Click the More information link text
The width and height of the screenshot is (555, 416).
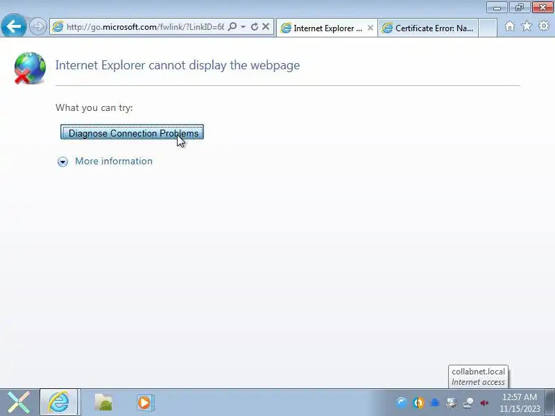pyautogui.click(x=114, y=161)
